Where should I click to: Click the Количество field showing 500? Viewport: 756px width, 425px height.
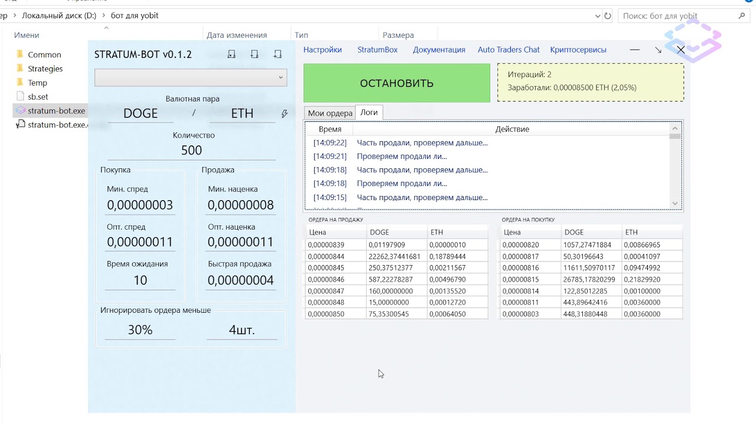(191, 151)
